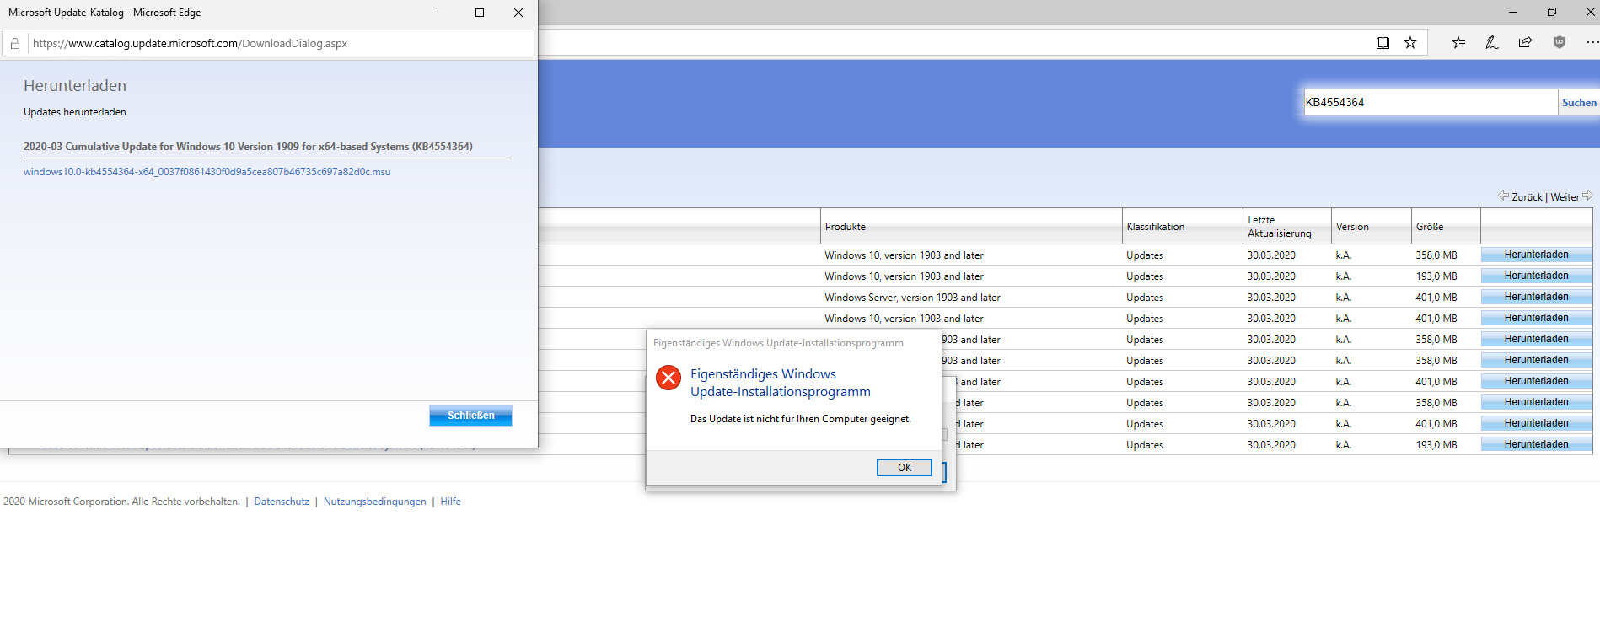Click the popup address bar URL

click(190, 44)
